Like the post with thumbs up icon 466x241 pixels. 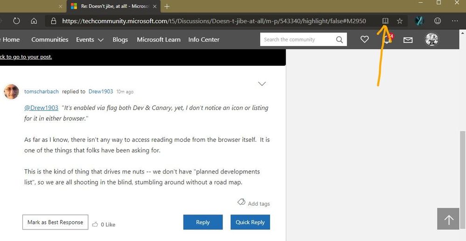[95, 224]
